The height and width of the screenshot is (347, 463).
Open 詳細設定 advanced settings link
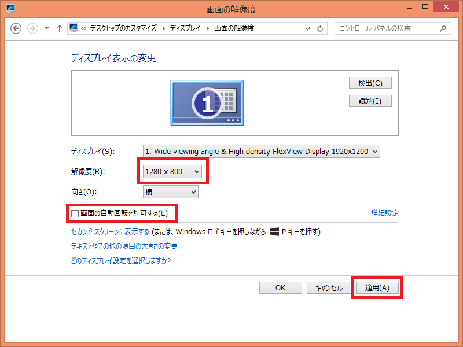[x=384, y=213]
